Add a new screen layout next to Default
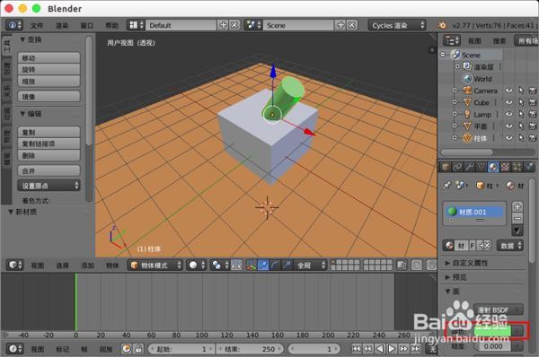Screen dimensions: 539x357 coord(224,25)
